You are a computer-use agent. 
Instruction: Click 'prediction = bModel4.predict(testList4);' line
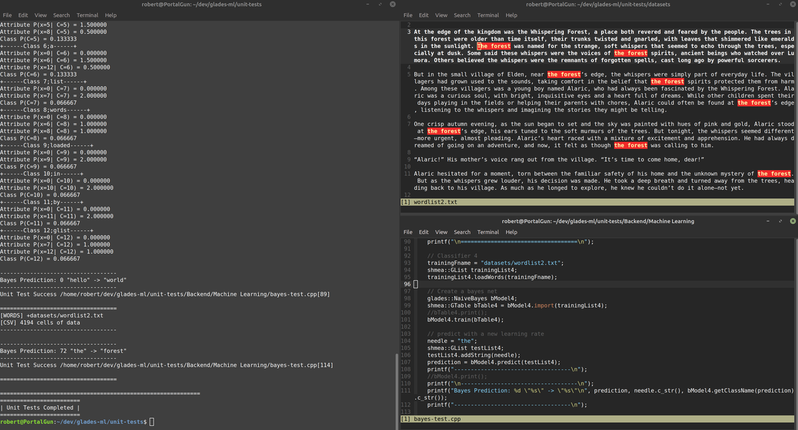coord(493,362)
